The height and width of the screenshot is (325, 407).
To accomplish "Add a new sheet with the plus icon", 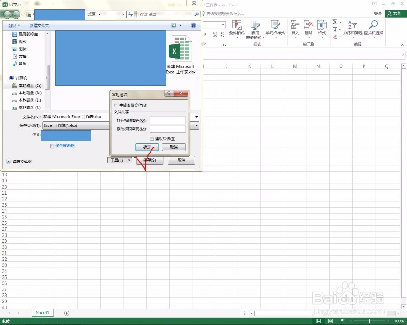I will (x=67, y=313).
